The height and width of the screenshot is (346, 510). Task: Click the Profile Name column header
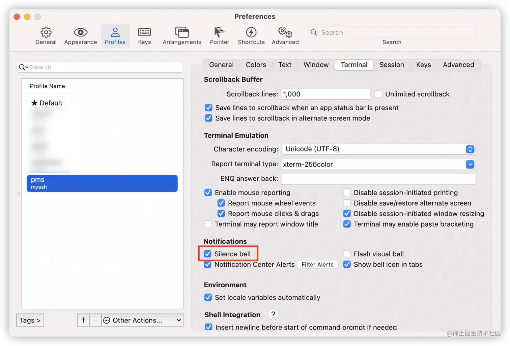click(102, 86)
